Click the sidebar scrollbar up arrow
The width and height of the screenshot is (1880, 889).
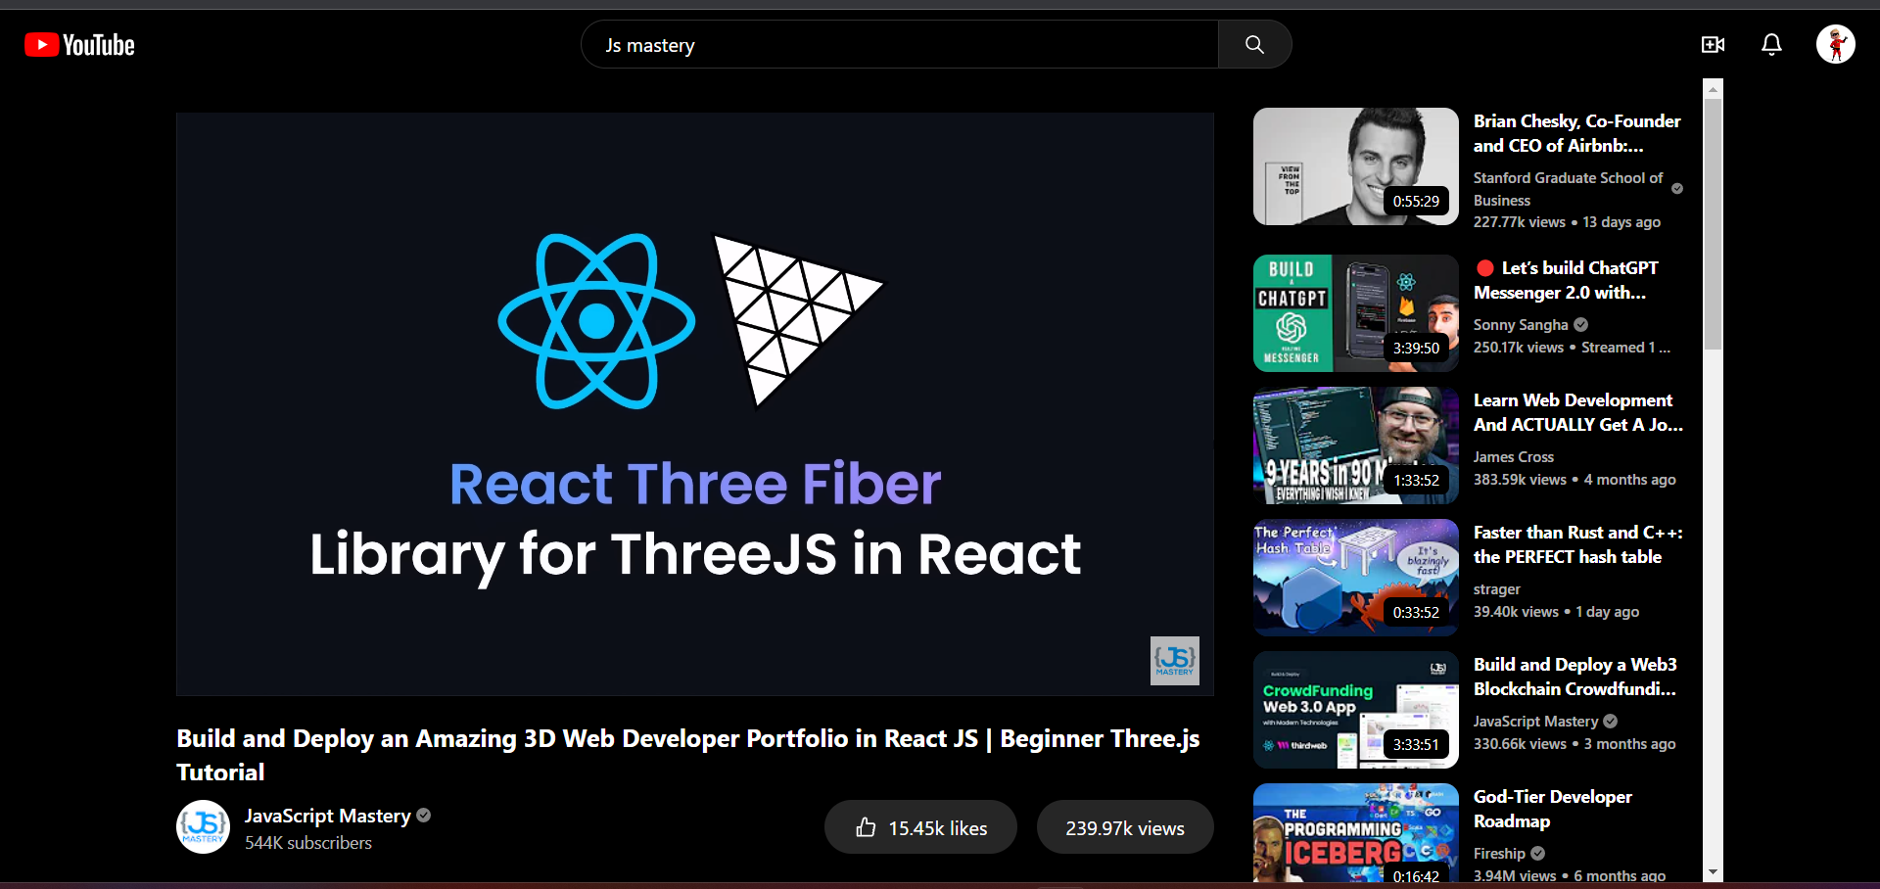point(1713,89)
